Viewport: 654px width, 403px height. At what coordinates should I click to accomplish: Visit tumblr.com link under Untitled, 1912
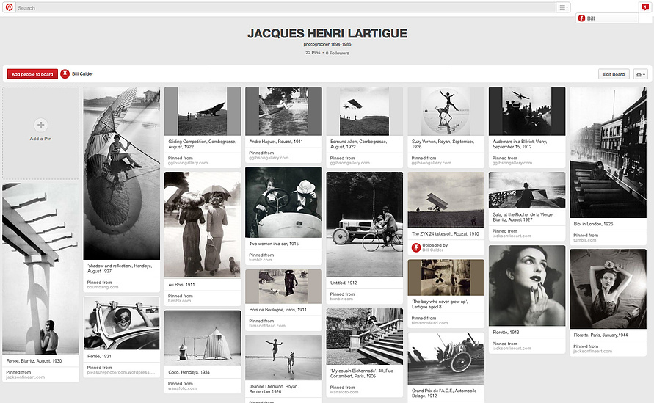pos(341,299)
